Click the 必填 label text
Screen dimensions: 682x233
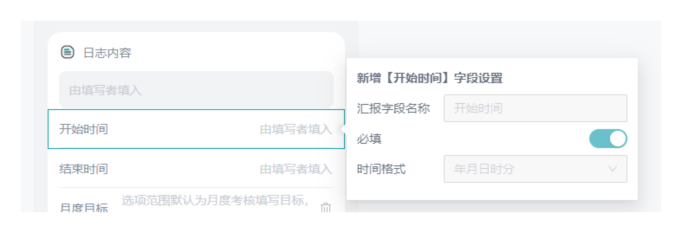(369, 139)
